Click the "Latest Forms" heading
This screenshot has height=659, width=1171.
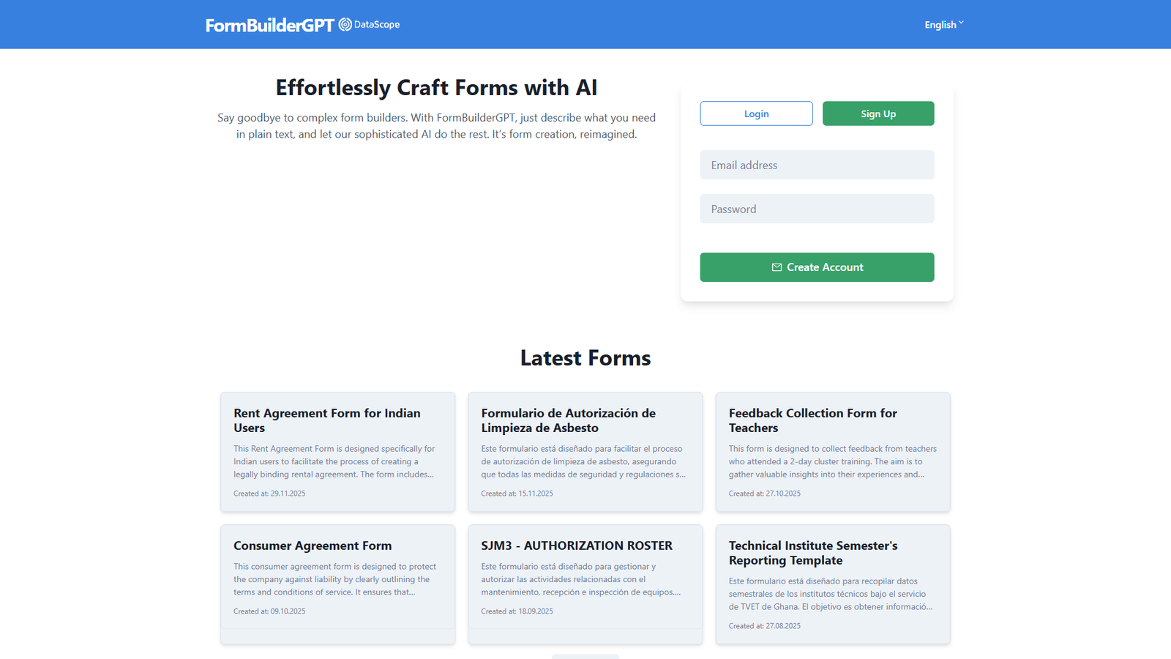click(x=585, y=358)
